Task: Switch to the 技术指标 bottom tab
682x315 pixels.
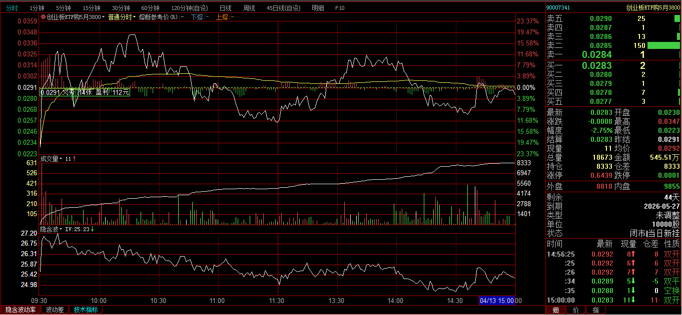Action: click(x=86, y=310)
